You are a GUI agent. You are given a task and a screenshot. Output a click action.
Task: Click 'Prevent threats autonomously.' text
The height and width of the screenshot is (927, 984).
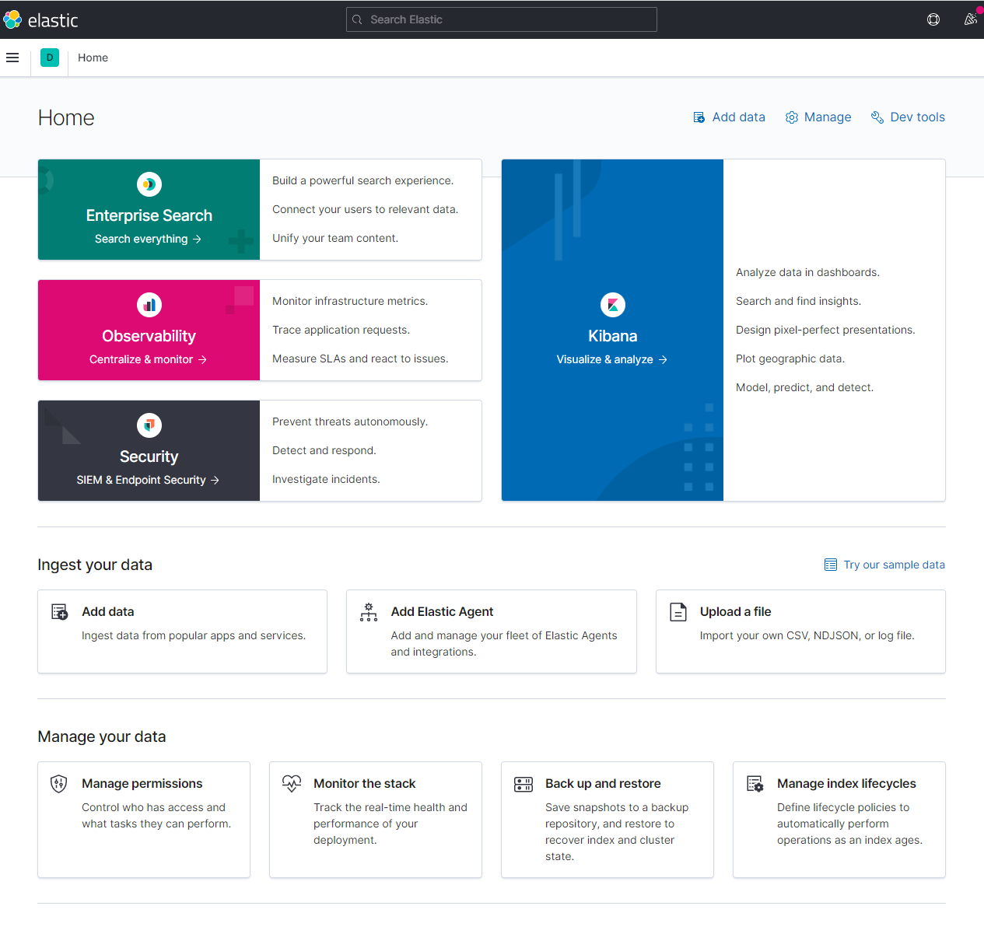click(350, 422)
